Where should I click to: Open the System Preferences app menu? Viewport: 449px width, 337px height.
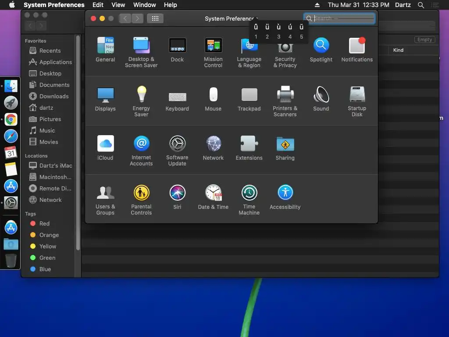tap(54, 5)
